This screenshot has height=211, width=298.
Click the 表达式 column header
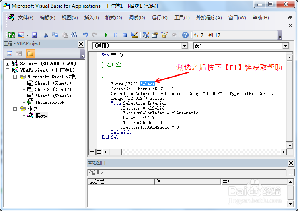(x=121, y=182)
